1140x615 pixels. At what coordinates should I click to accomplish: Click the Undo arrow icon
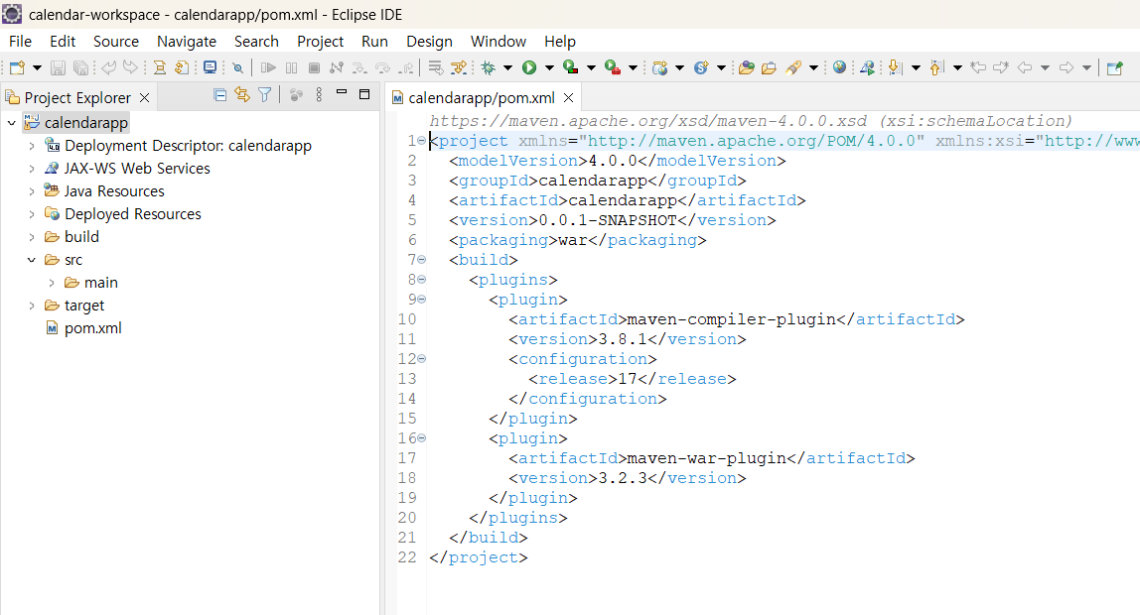click(108, 67)
